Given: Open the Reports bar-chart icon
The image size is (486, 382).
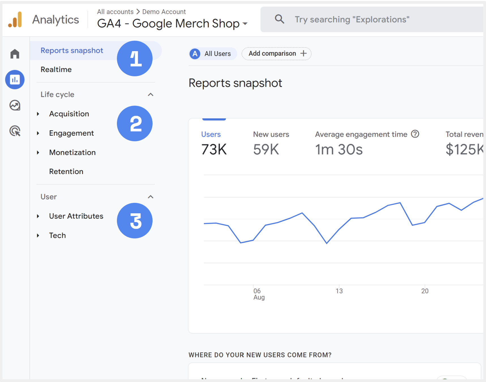Looking at the screenshot, I should pos(15,80).
